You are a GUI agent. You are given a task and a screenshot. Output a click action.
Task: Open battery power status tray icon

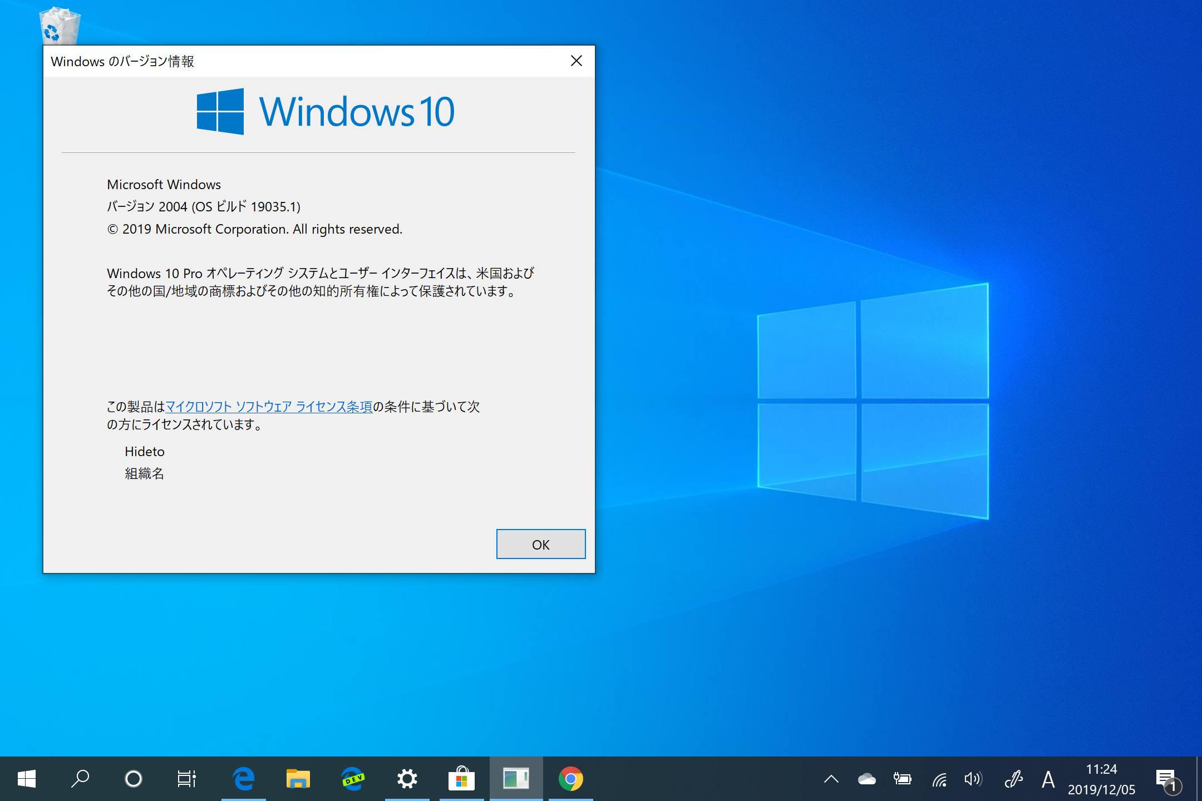(x=902, y=779)
